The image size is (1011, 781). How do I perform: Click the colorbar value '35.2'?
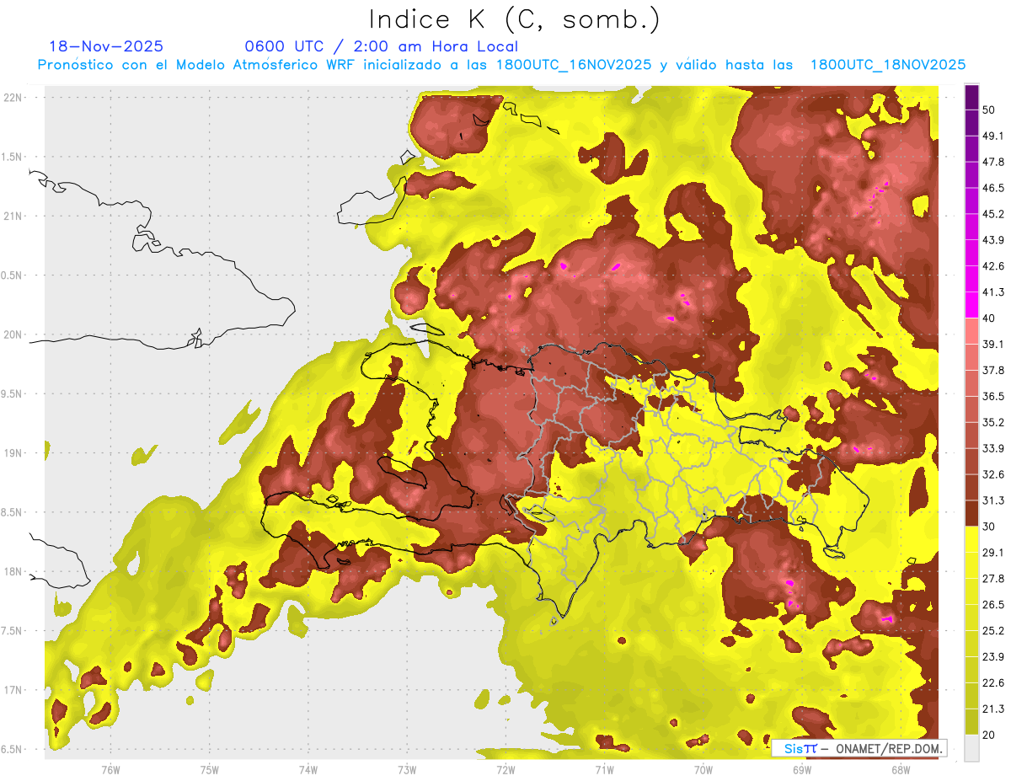[993, 422]
